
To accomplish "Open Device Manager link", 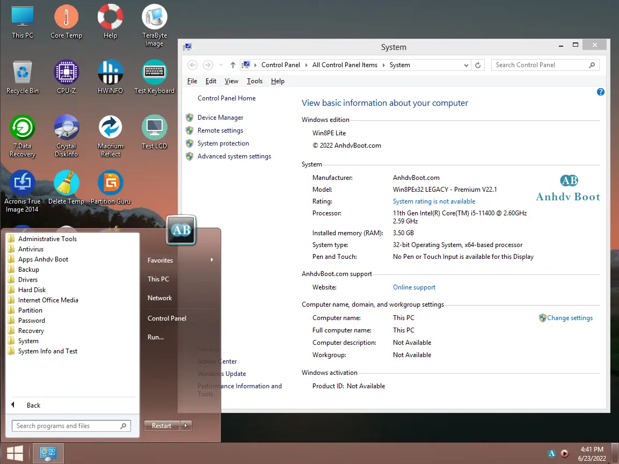I will click(220, 118).
